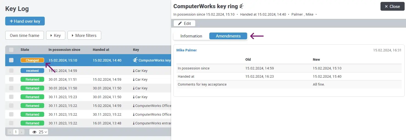Open the Own time frame filter
406x140 pixels.
24,35
